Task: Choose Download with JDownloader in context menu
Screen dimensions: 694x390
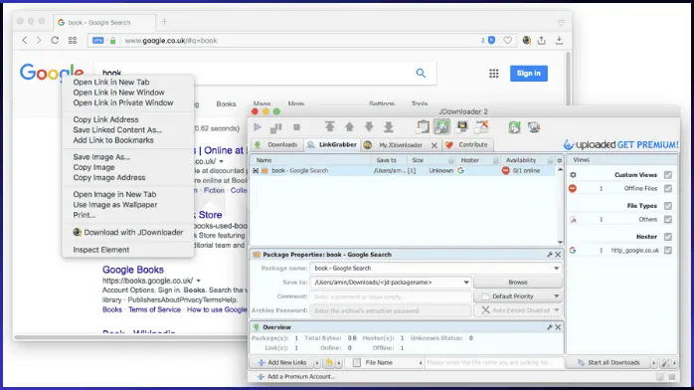Action: click(x=128, y=233)
